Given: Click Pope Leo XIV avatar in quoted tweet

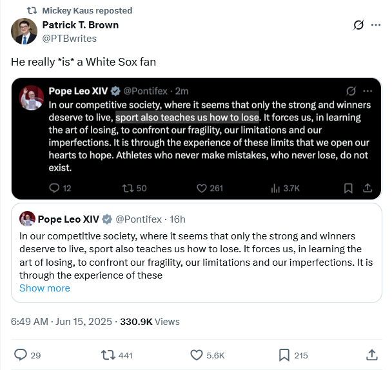Looking at the screenshot, I should (x=27, y=219).
